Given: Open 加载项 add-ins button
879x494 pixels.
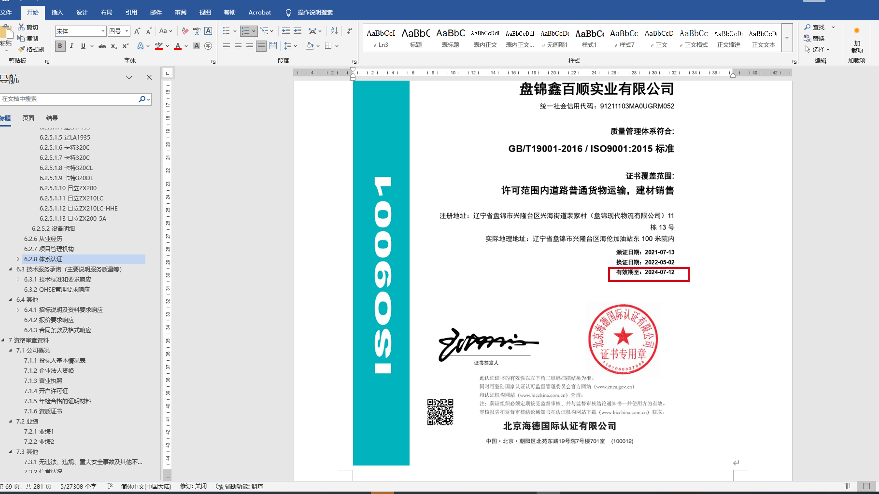Looking at the screenshot, I should point(857,40).
